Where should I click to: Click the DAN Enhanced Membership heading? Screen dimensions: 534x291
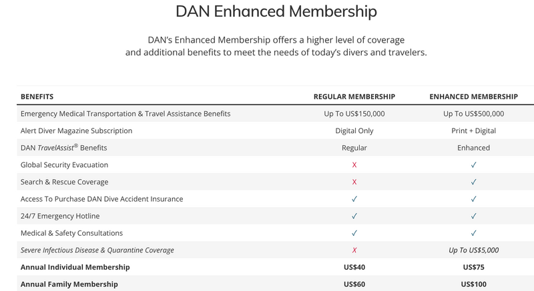tap(276, 11)
